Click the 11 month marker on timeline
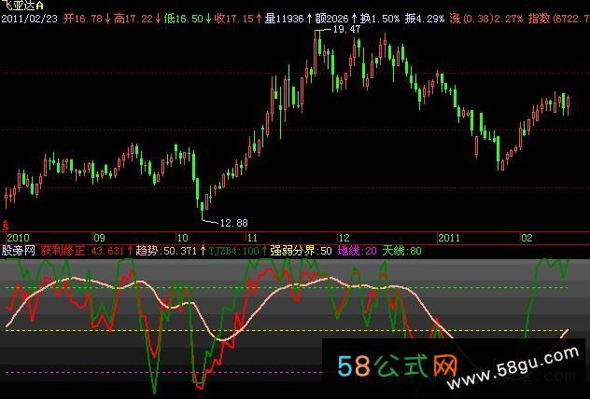This screenshot has height=399, width=590. click(252, 238)
